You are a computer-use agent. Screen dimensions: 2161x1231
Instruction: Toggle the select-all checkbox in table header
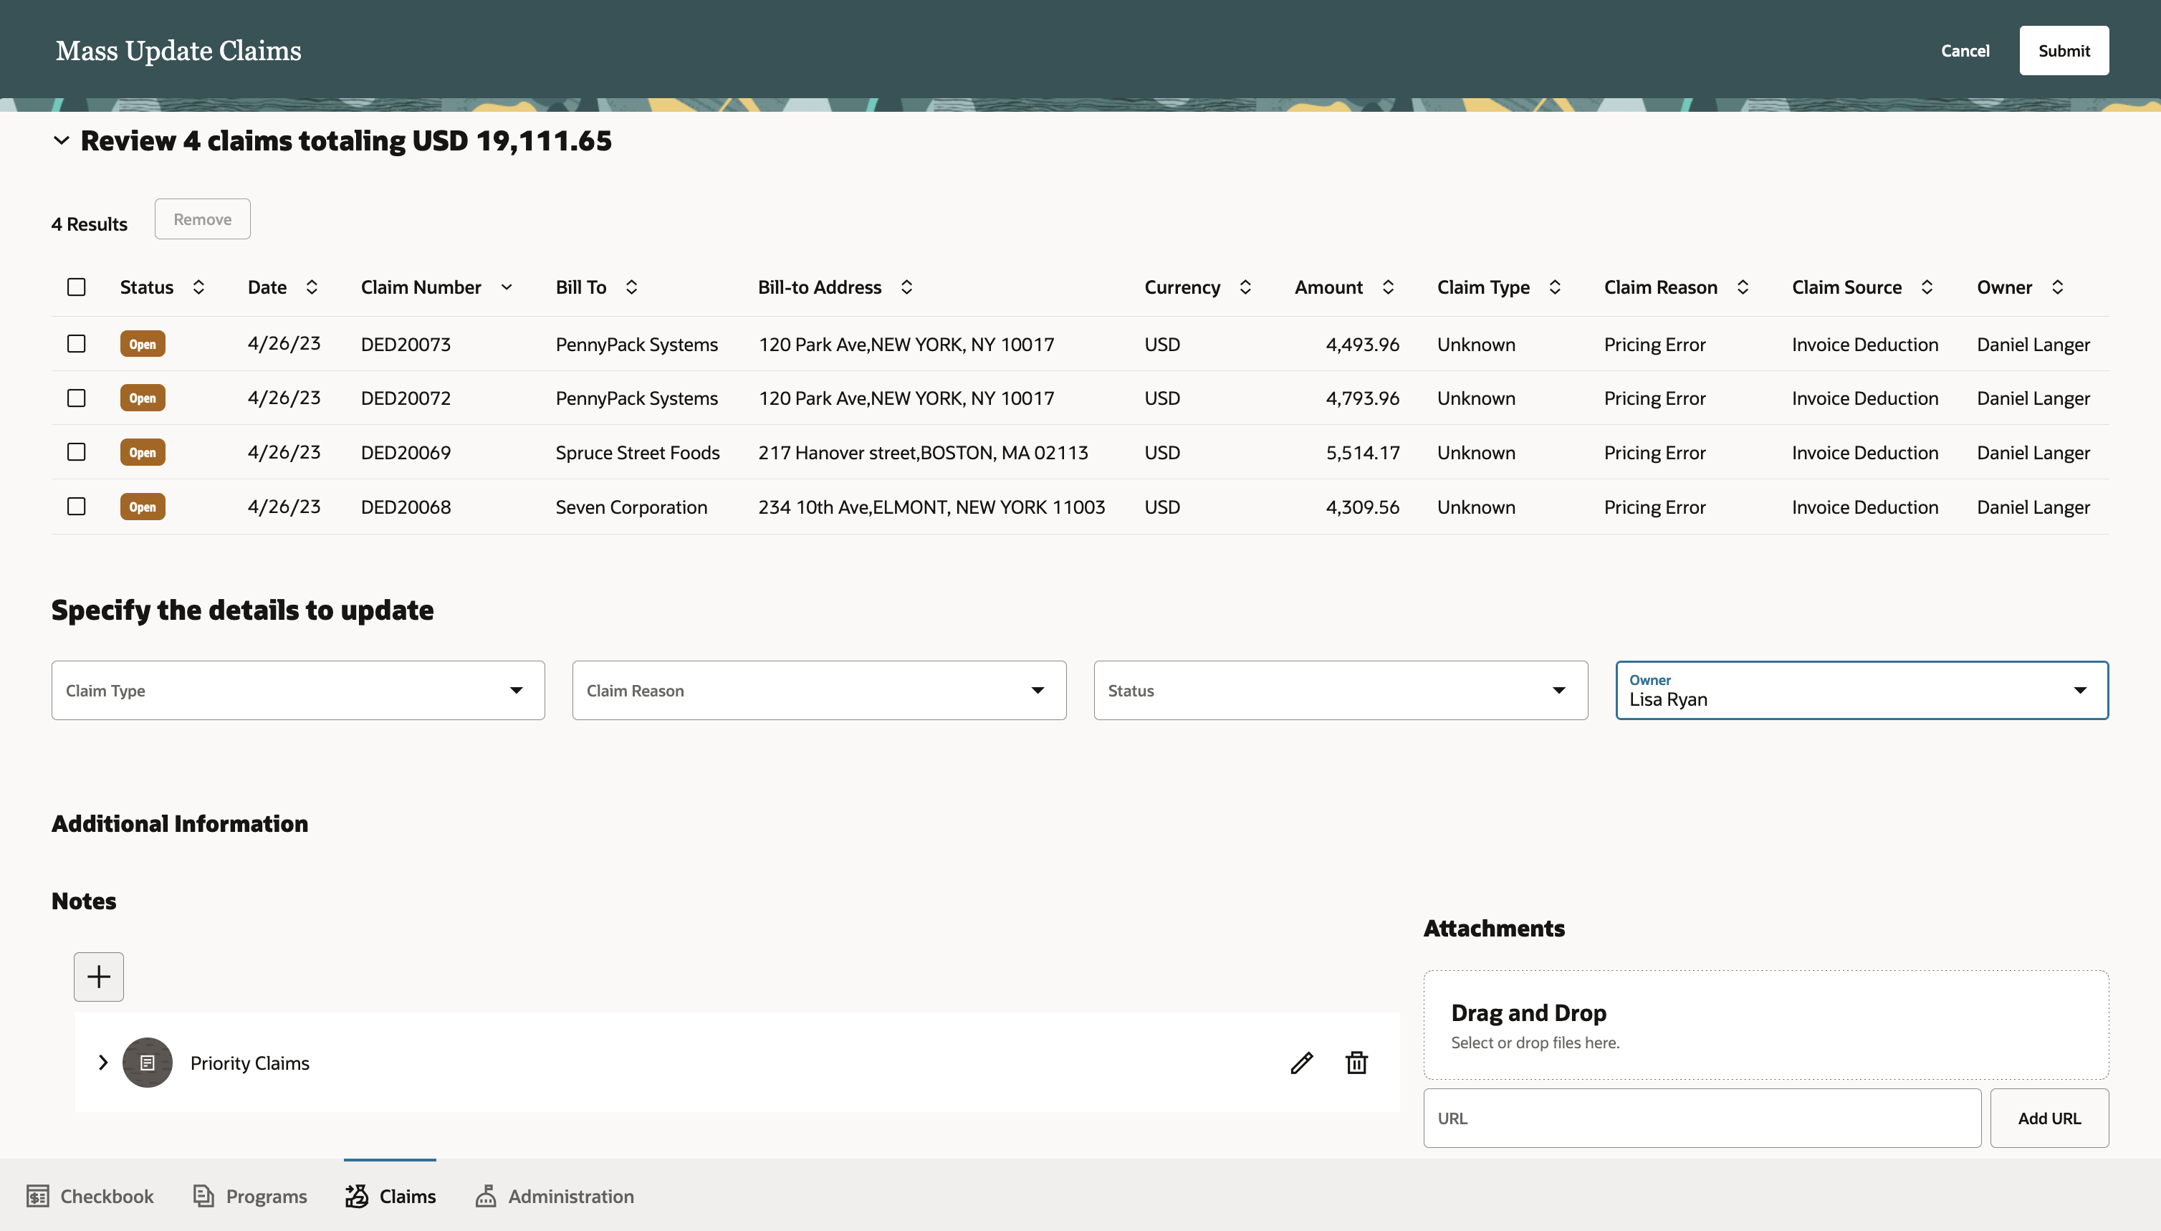[x=76, y=287]
